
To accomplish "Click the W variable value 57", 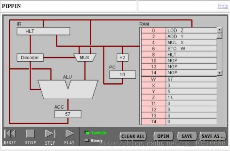I will [191, 79].
